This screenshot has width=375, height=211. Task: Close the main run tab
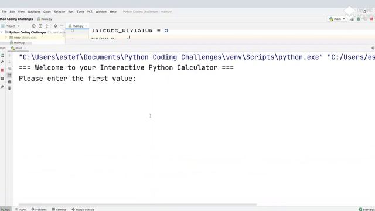click(25, 48)
